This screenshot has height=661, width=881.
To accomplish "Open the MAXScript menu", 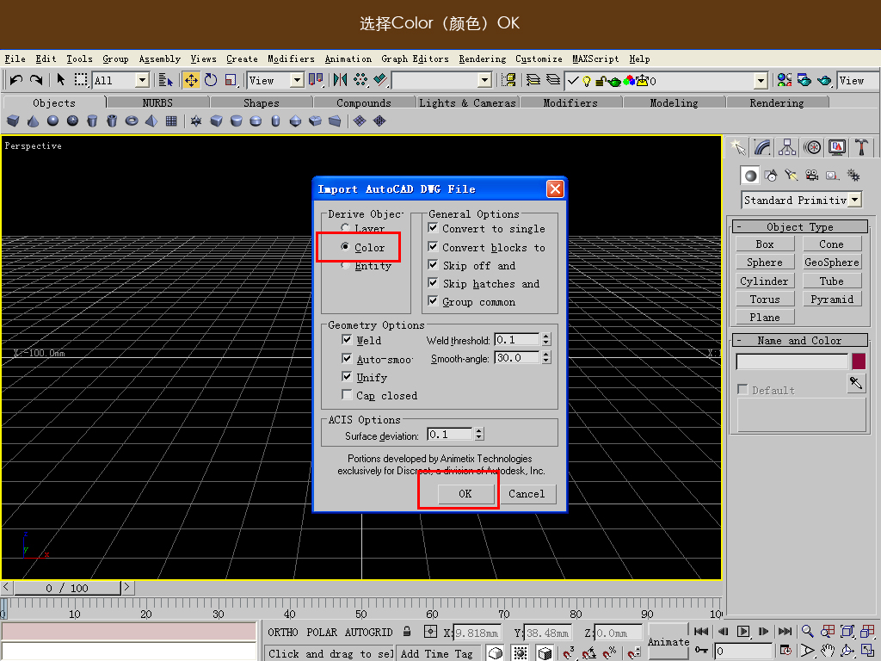I will tap(595, 59).
